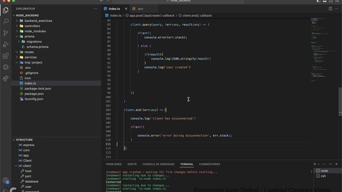
Task: Open Explorer panel more actions menu
Action: point(96,9)
